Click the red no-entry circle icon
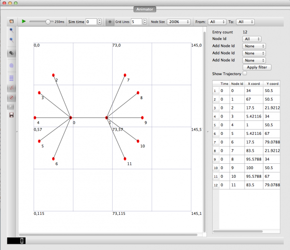The height and width of the screenshot is (250, 290). tap(12, 97)
